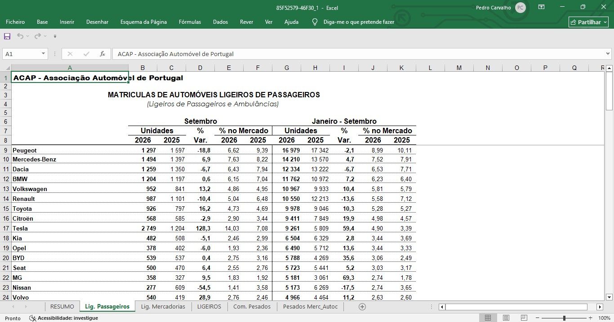Save the workbook using the floppy disk icon

click(x=7, y=36)
